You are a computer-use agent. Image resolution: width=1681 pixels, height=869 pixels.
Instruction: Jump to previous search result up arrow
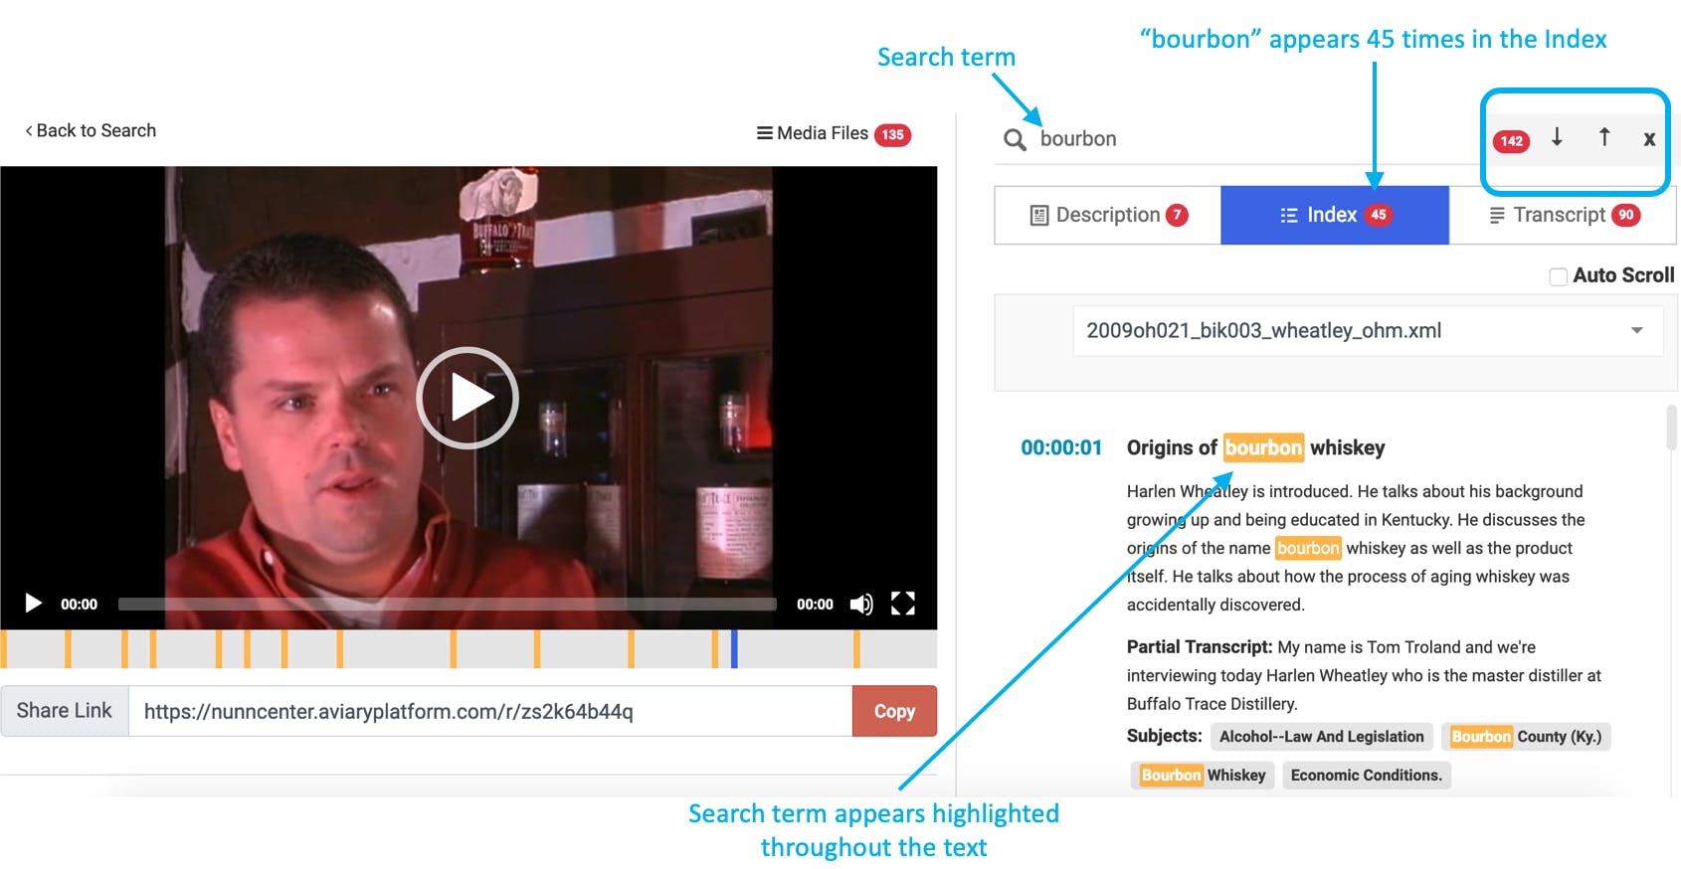tap(1604, 137)
